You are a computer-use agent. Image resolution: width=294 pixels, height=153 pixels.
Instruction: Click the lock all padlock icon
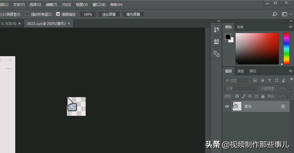point(263,96)
